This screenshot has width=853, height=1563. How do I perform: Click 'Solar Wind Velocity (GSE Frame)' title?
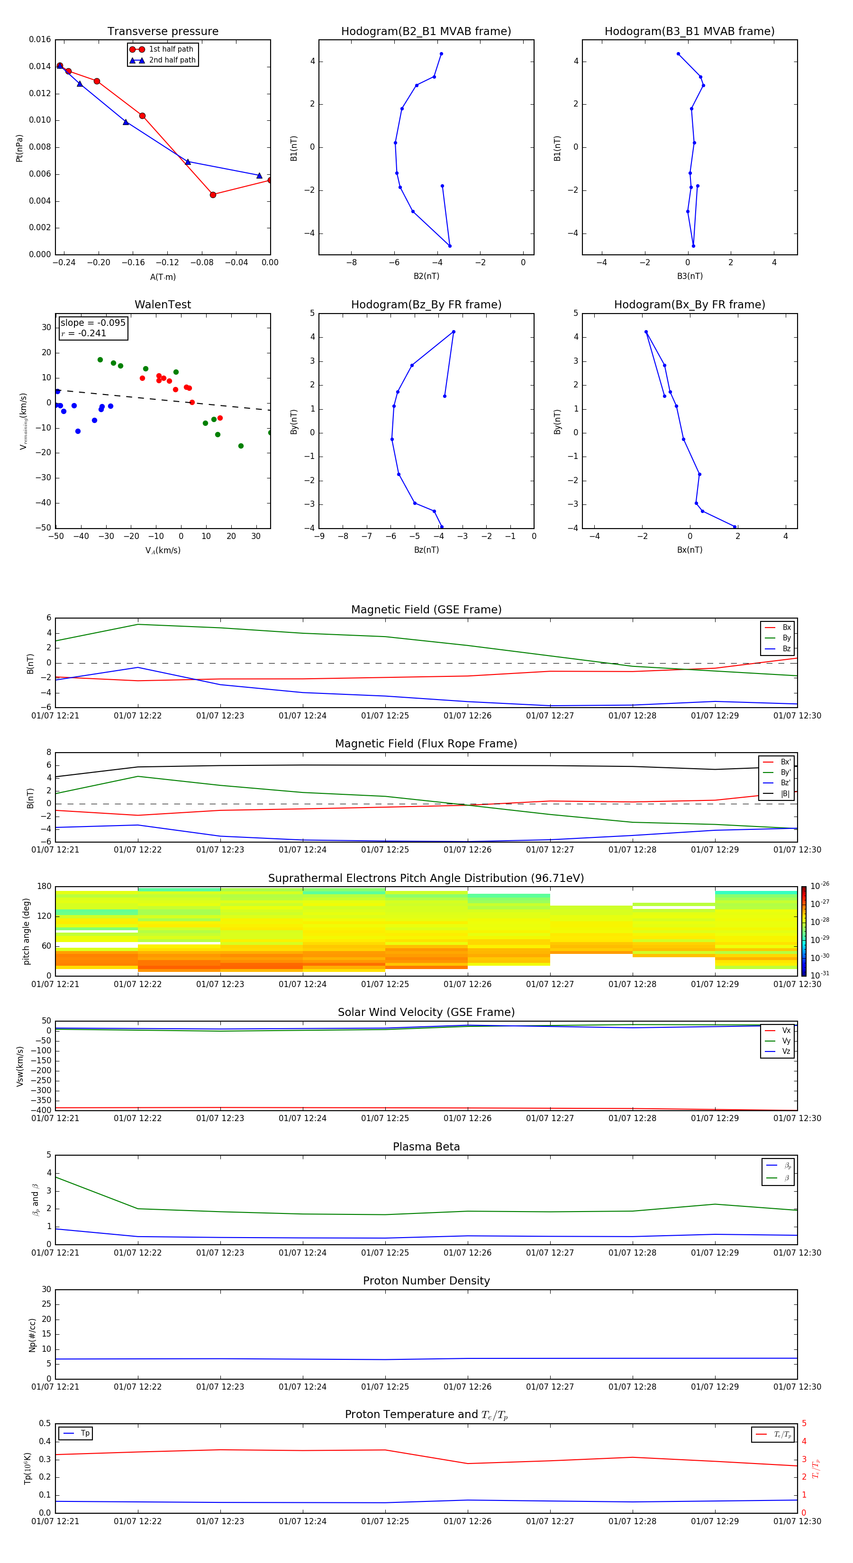(426, 1012)
